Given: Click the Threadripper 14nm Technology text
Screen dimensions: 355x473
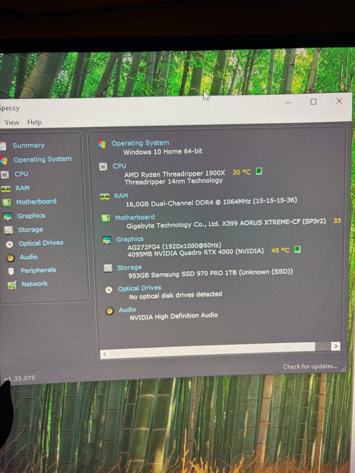Looking at the screenshot, I should [x=173, y=181].
